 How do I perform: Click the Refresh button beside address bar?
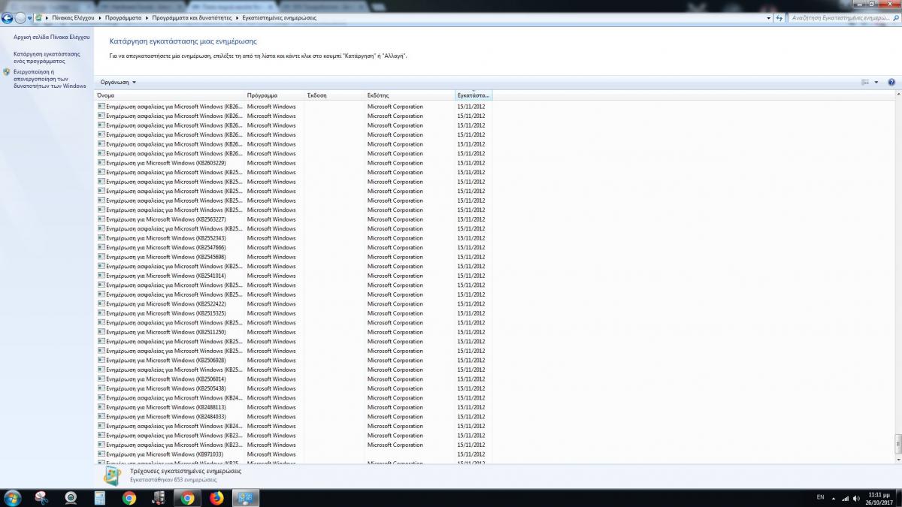[780, 17]
